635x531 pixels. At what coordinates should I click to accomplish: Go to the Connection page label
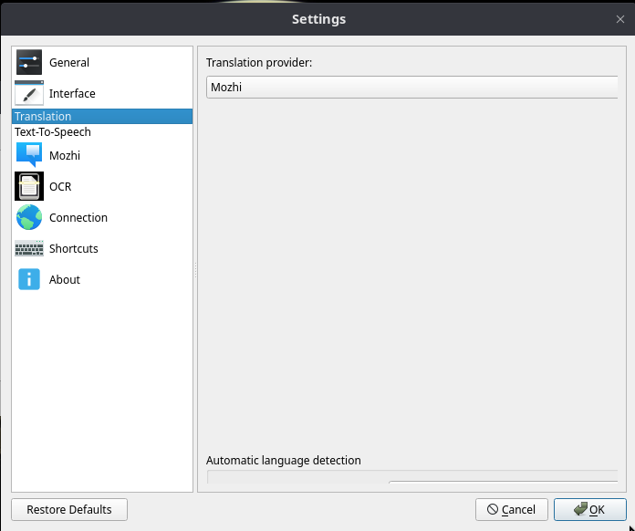point(78,218)
